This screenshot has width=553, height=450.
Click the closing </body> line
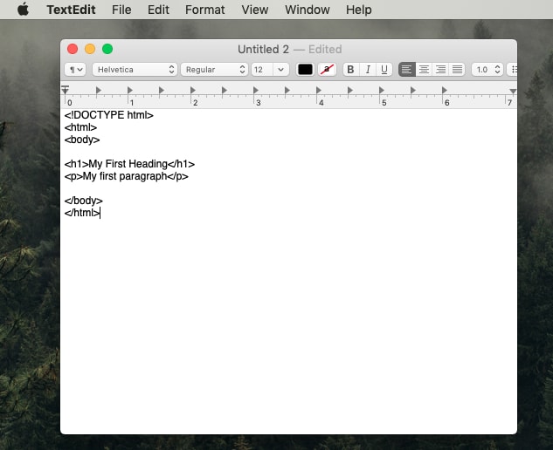point(84,201)
